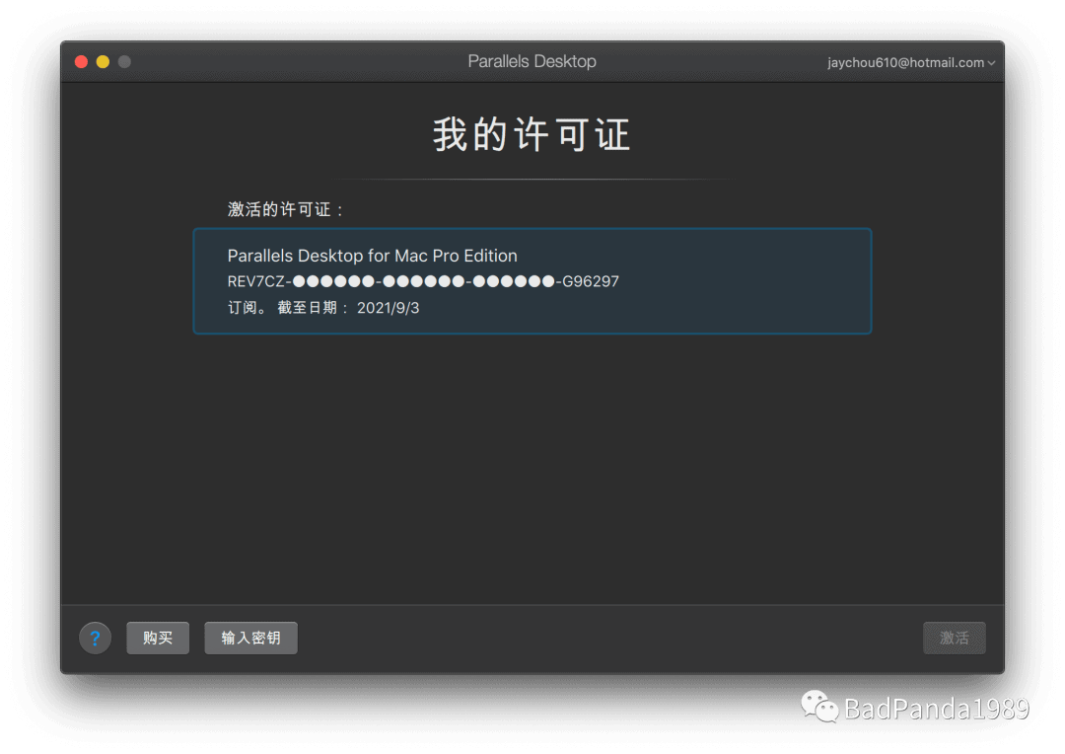Click the 我的许可证 heading

(x=532, y=134)
